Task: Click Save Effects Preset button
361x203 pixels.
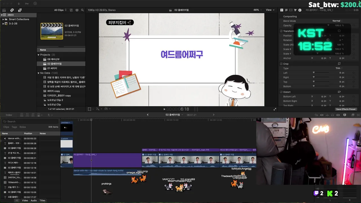Action: 346,109
